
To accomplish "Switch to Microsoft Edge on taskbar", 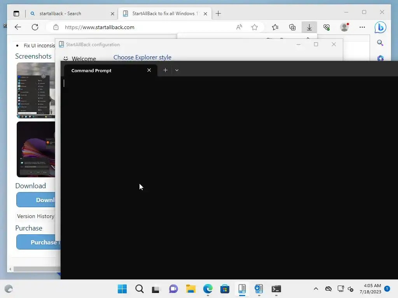I will click(x=208, y=289).
